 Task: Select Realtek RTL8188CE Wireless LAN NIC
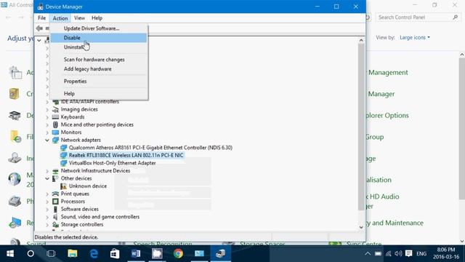click(126, 155)
